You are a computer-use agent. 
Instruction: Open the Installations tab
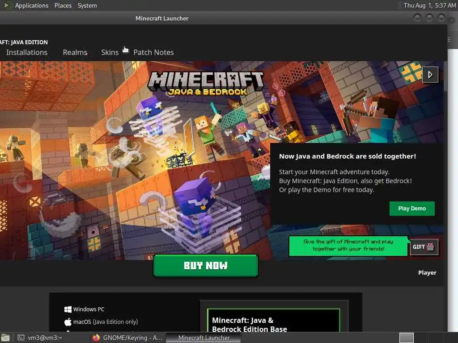(27, 52)
